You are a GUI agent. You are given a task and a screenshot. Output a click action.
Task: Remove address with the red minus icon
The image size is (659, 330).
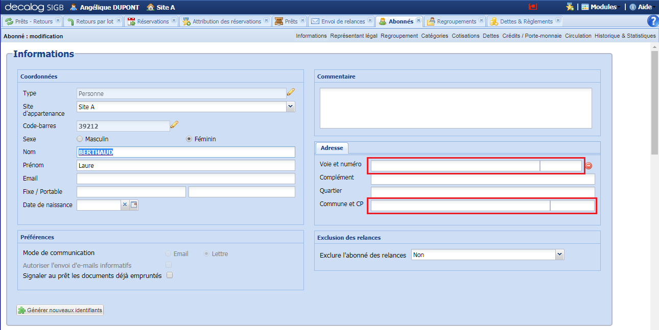tap(589, 166)
